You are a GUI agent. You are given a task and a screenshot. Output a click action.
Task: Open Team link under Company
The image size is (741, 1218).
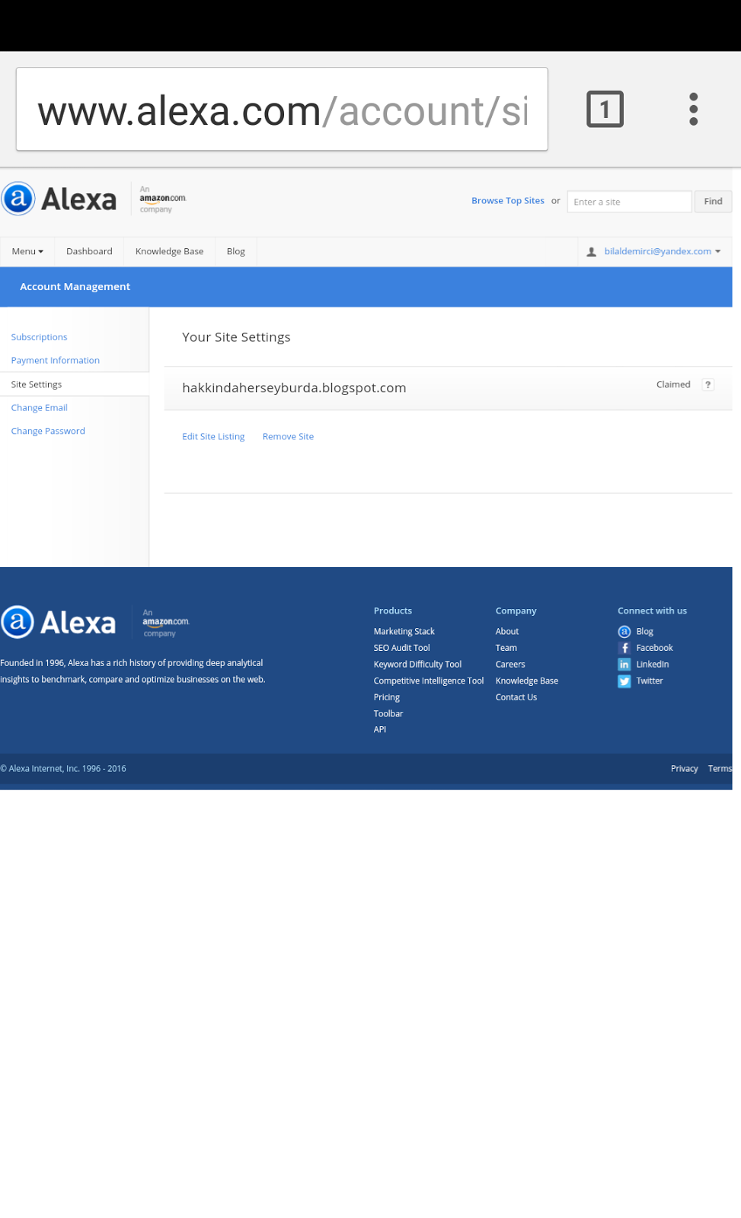point(506,648)
